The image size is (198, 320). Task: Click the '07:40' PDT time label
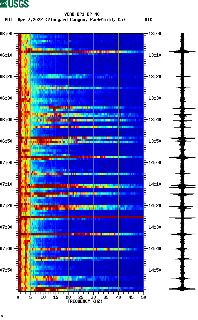tap(6, 249)
